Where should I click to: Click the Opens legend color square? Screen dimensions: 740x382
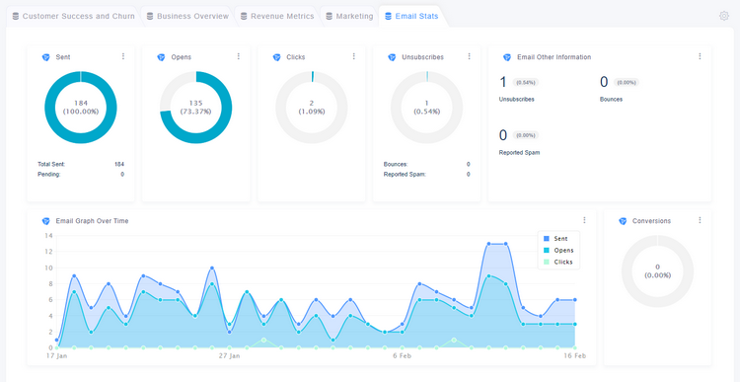[547, 251]
